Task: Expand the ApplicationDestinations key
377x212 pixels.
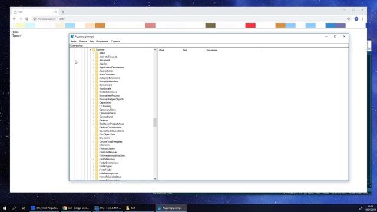Action: tap(94, 67)
